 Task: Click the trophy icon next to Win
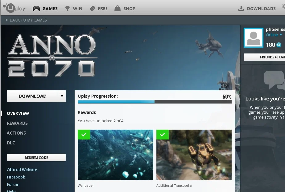click(68, 9)
